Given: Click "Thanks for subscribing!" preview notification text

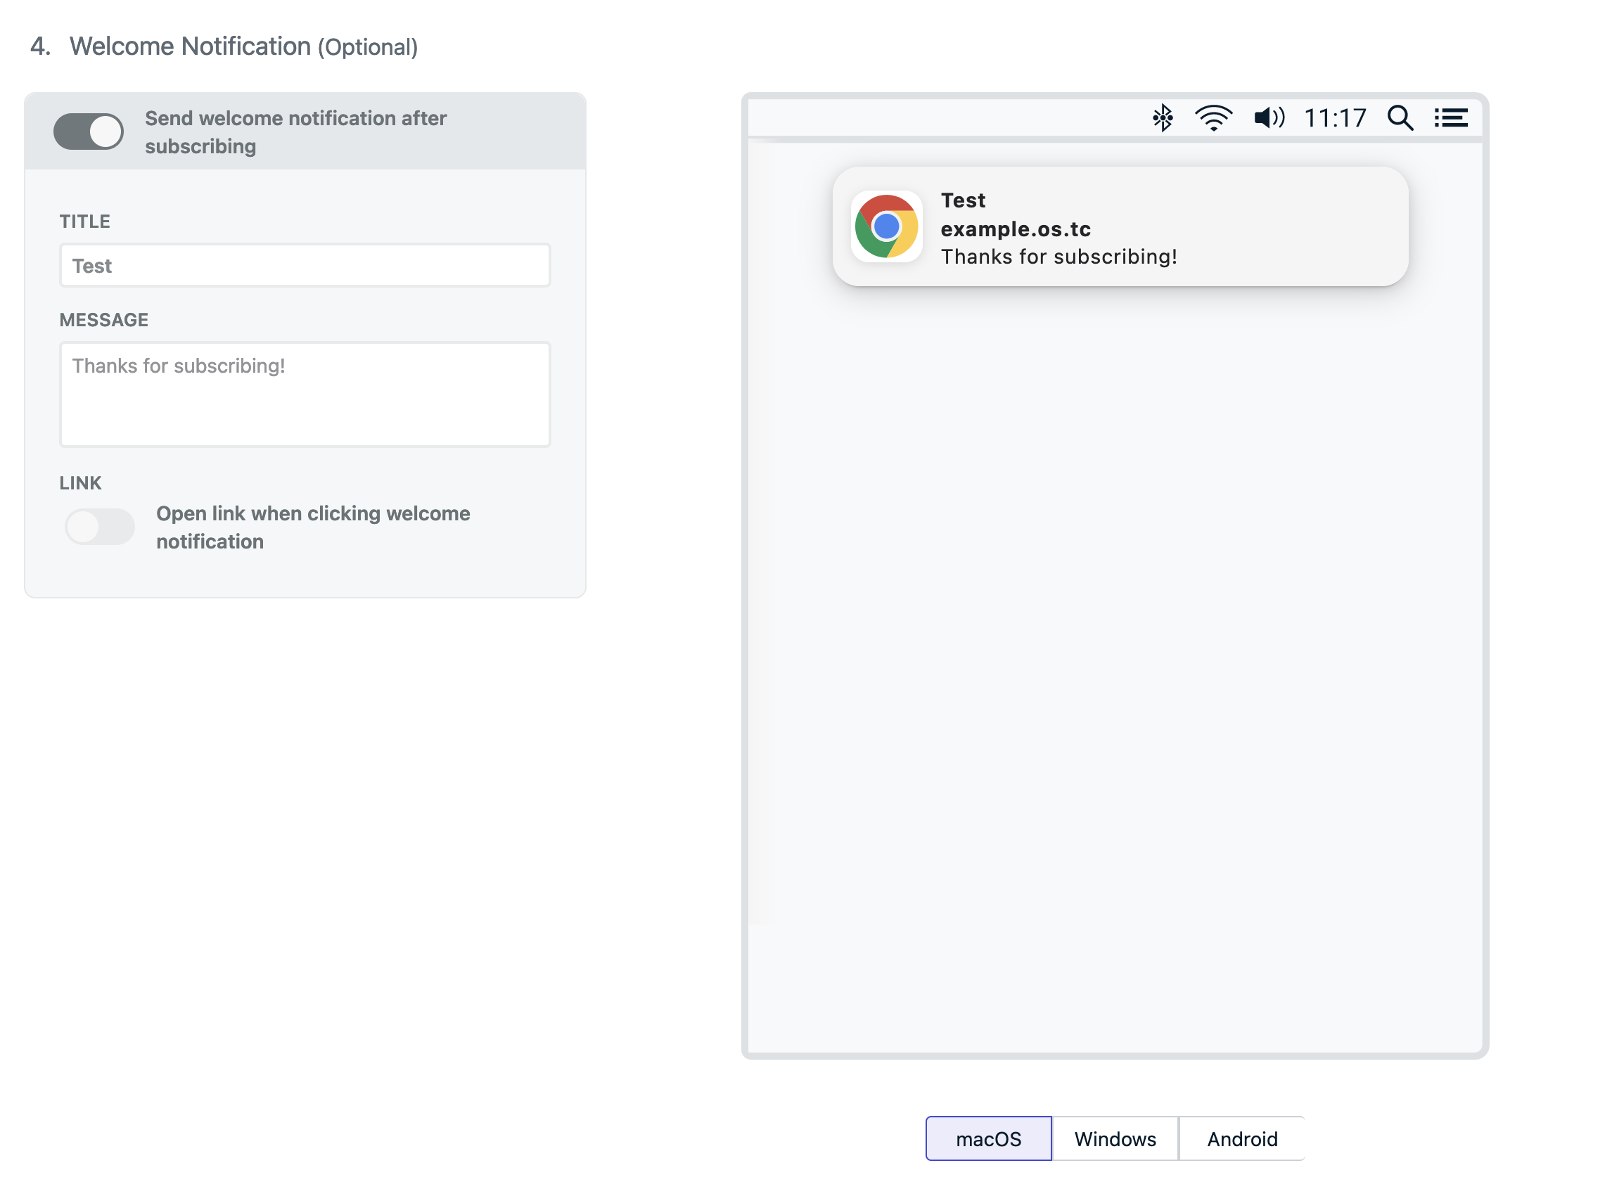Looking at the screenshot, I should click(x=1059, y=257).
